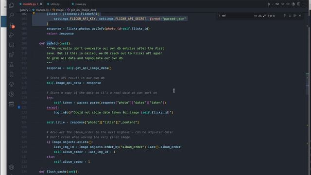Open the circled play icon view
This screenshot has height=175, width=311.
pos(12,94)
